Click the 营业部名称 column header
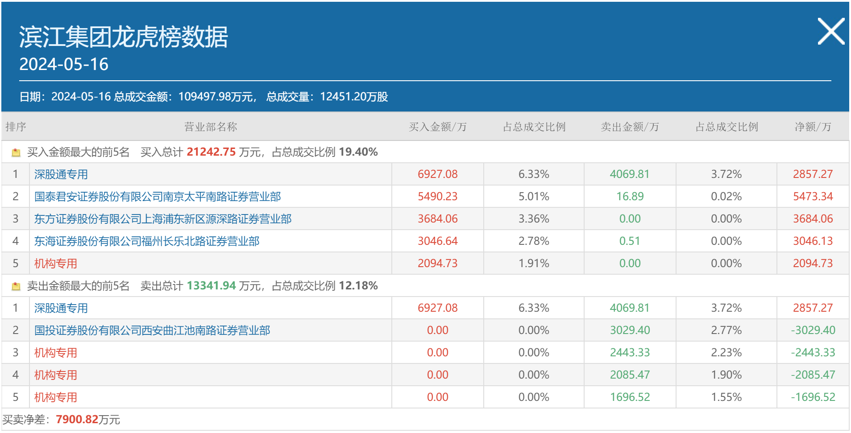The height and width of the screenshot is (433, 851). pos(211,127)
